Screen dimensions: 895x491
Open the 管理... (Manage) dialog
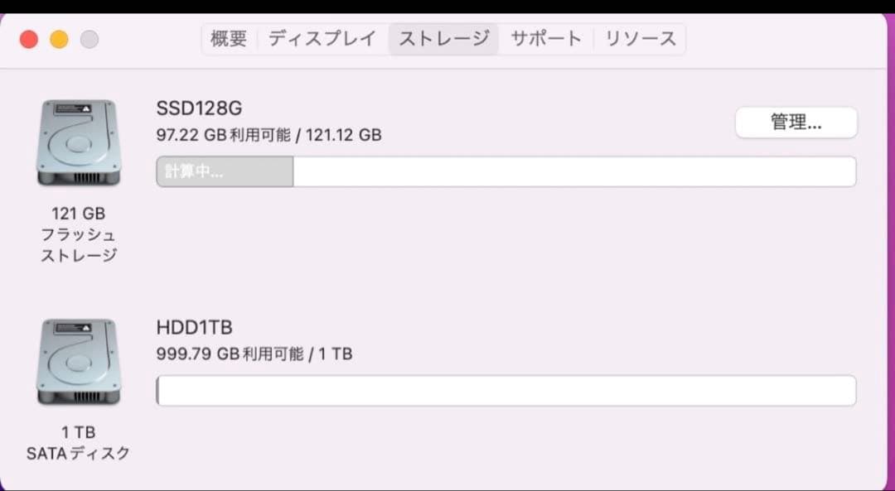(796, 122)
